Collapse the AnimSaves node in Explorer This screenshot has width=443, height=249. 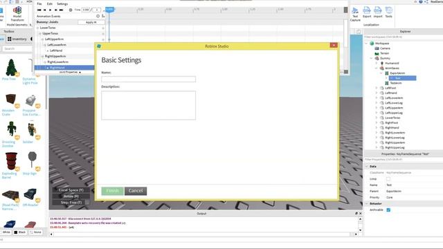pos(377,68)
